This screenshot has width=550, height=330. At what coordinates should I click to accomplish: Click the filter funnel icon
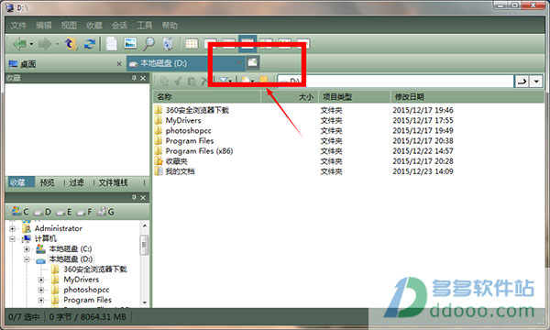pyautogui.click(x=224, y=81)
